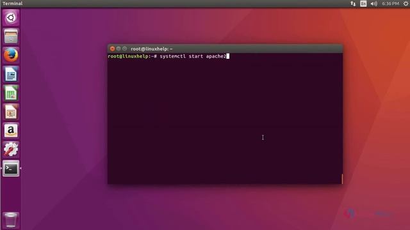Launch the Firefox web browser
Screen dimensions: 410x230
11,56
